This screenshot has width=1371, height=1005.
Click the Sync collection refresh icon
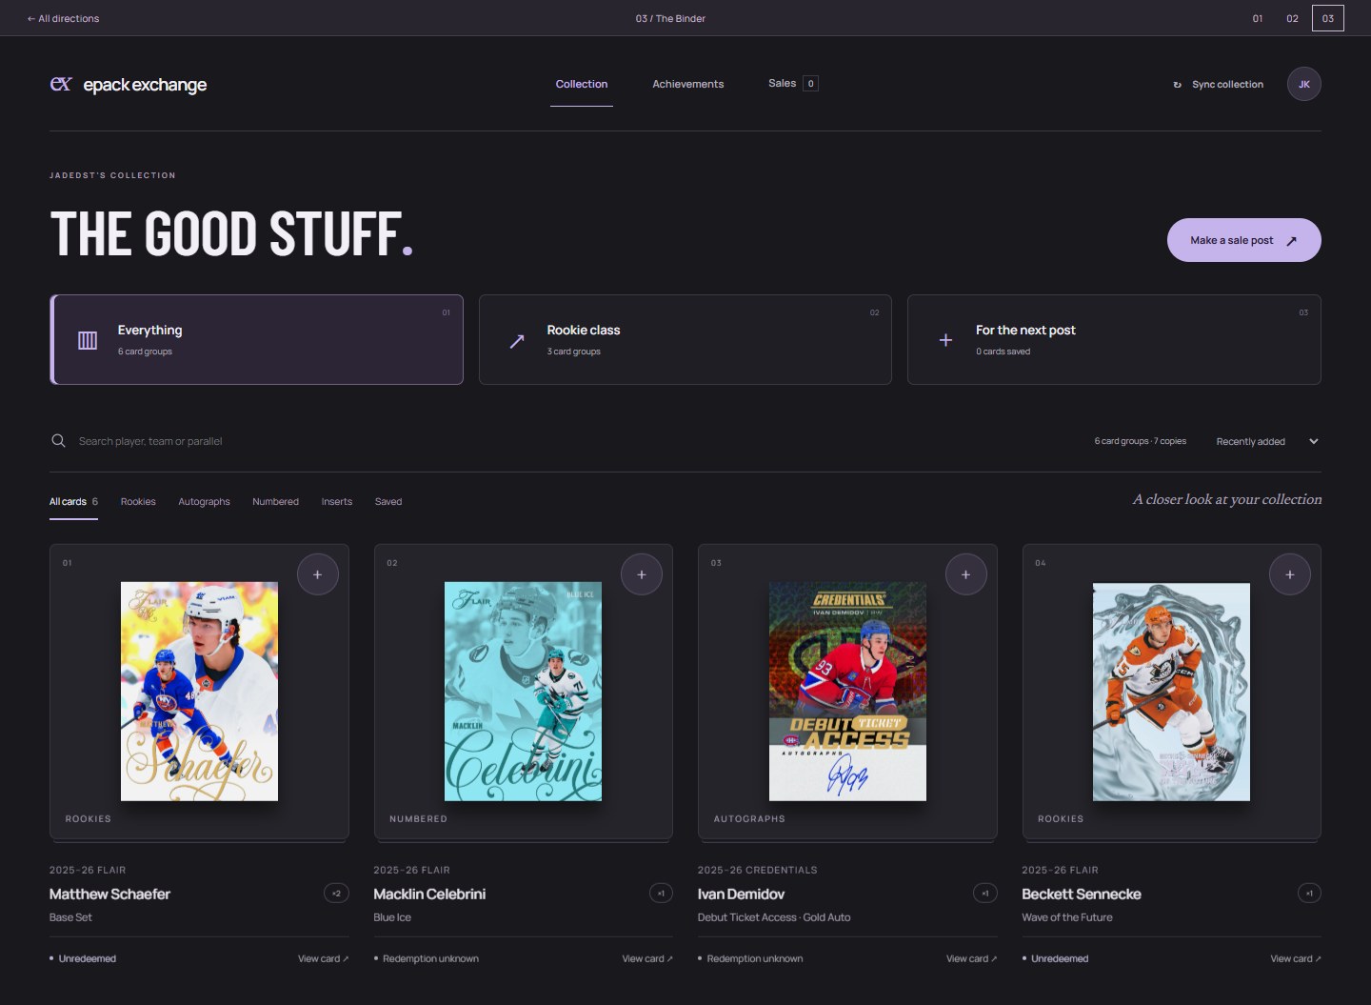[1178, 85]
